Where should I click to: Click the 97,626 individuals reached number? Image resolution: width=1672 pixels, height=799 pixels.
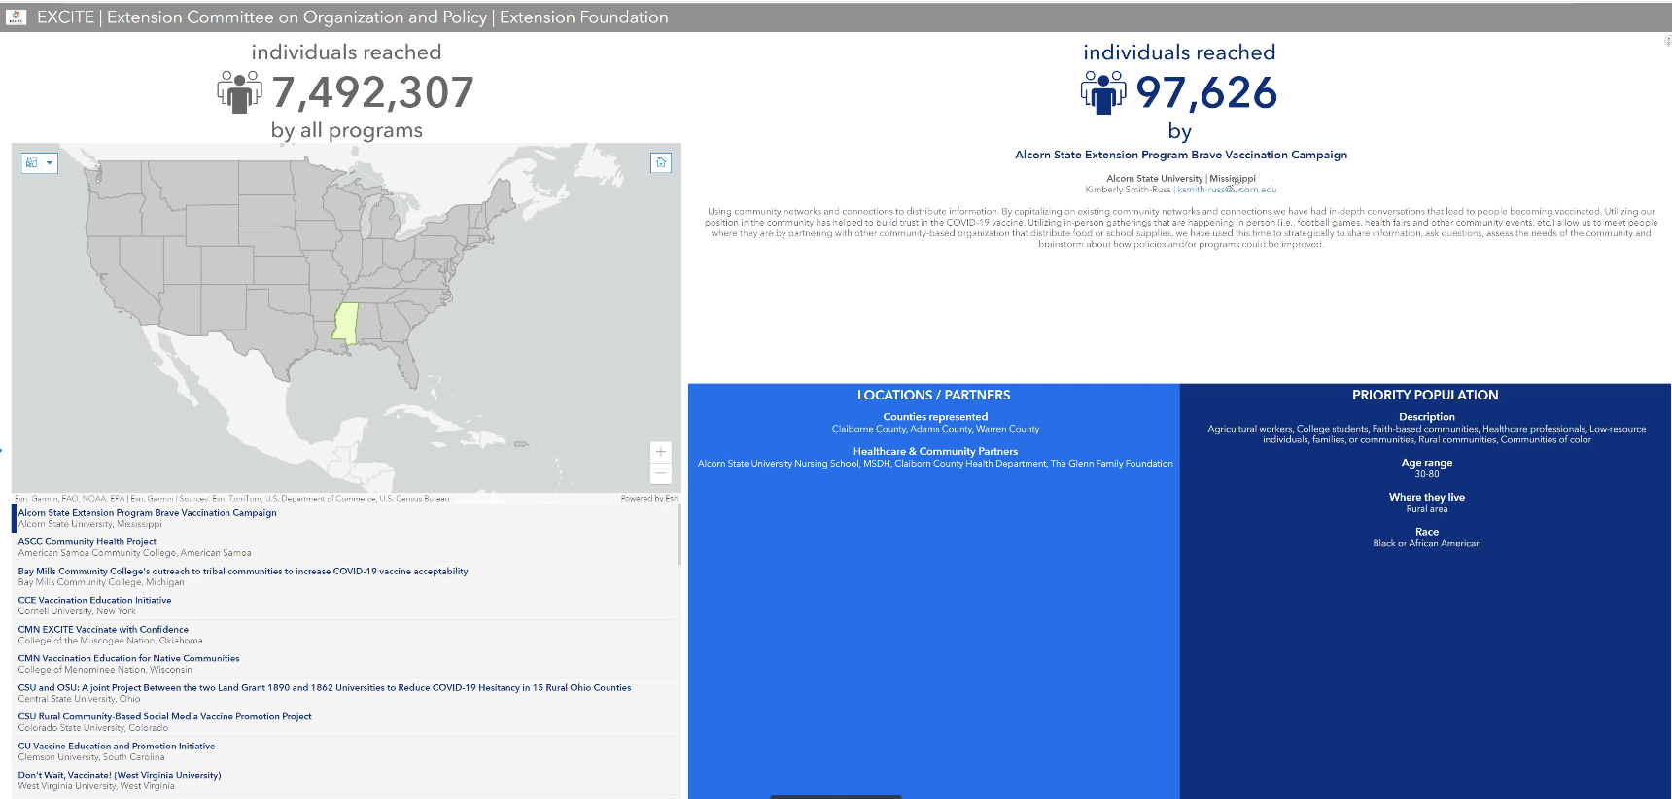[1206, 92]
